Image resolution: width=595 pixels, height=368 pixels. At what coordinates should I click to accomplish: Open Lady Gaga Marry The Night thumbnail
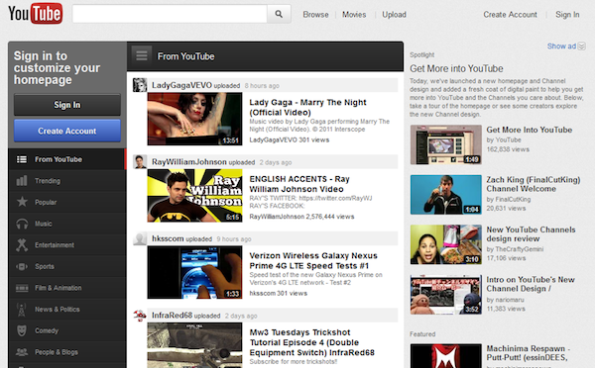pos(194,119)
